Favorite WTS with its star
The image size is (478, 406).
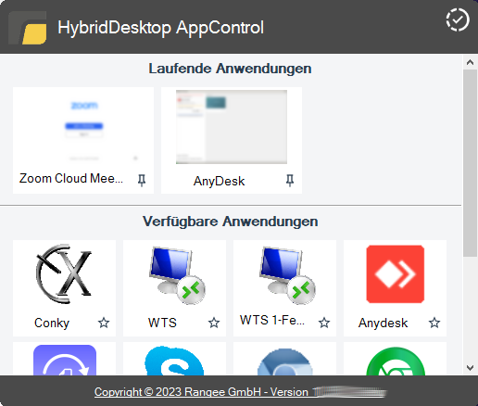click(214, 323)
